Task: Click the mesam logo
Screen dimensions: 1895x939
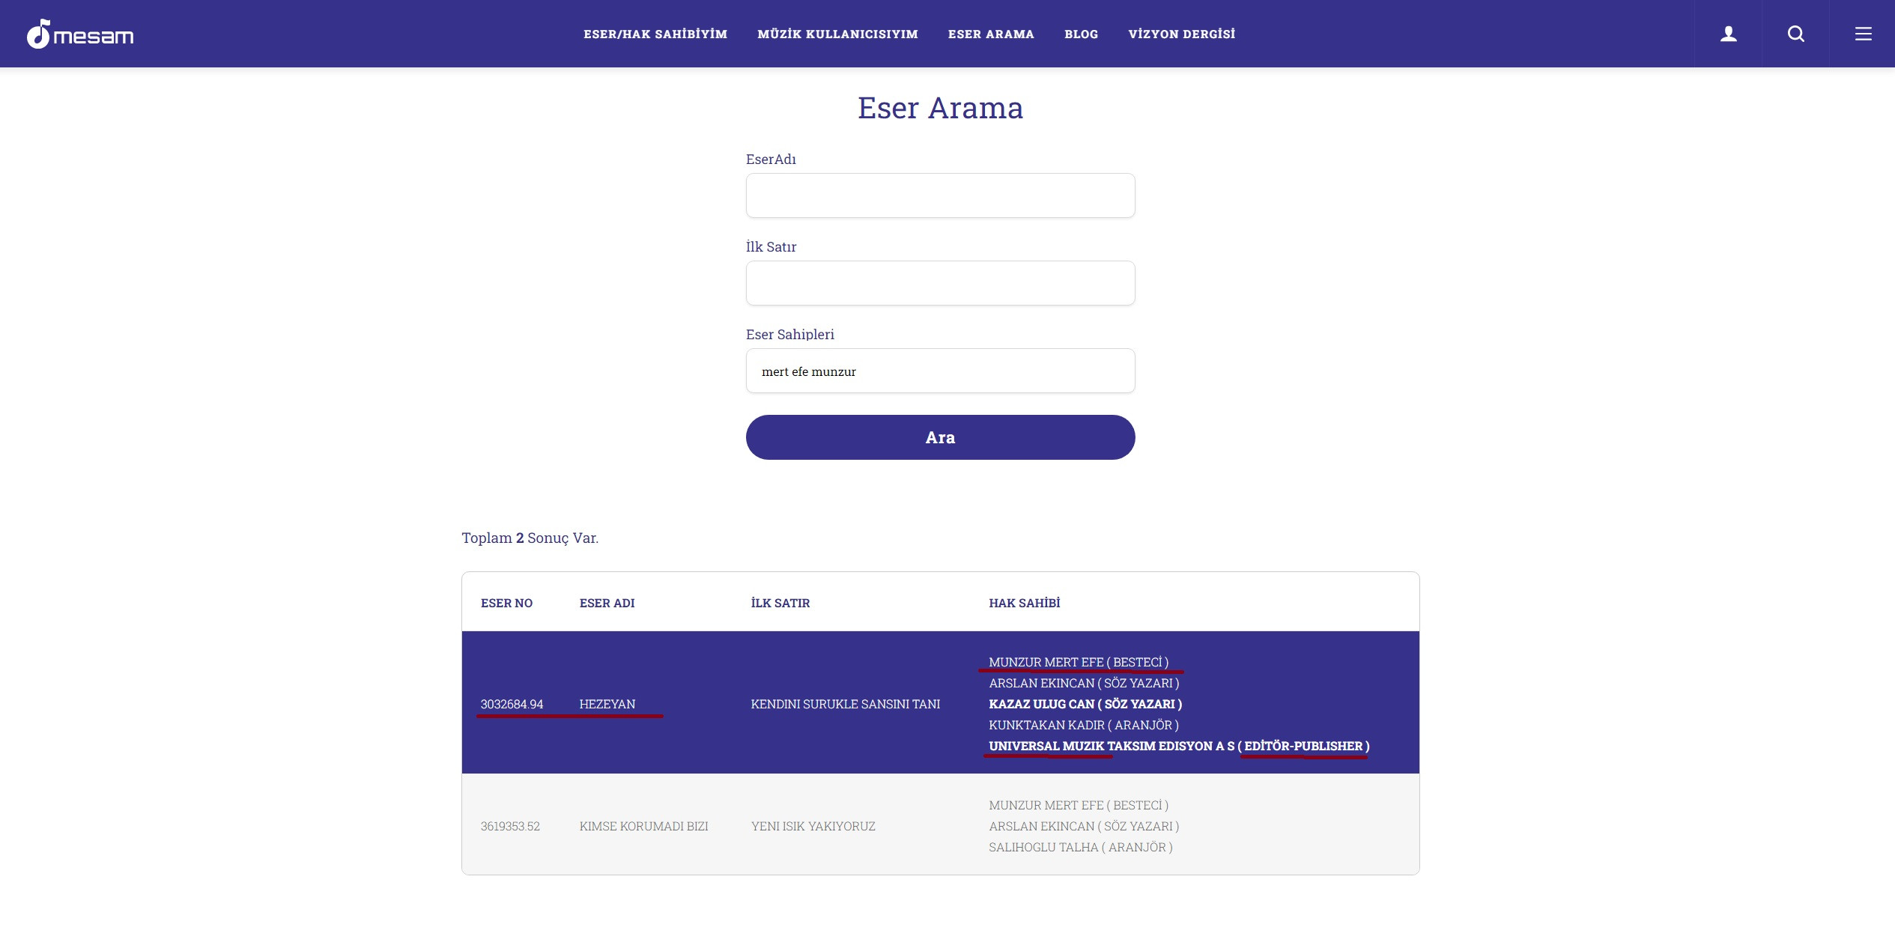Action: pyautogui.click(x=80, y=34)
